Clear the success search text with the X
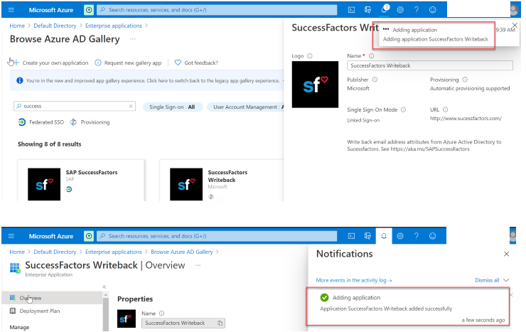 [131, 106]
